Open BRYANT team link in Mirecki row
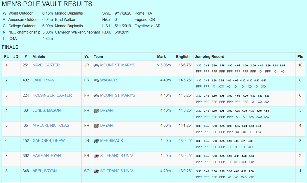Image resolution: width=307 pixels, height=183 pixels. point(107,126)
